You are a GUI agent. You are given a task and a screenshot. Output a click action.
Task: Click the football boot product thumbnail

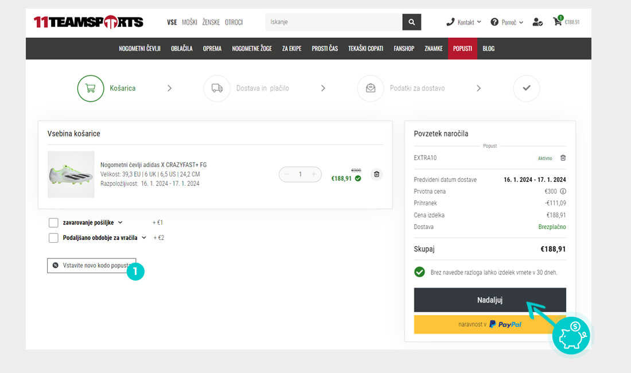[x=71, y=174]
